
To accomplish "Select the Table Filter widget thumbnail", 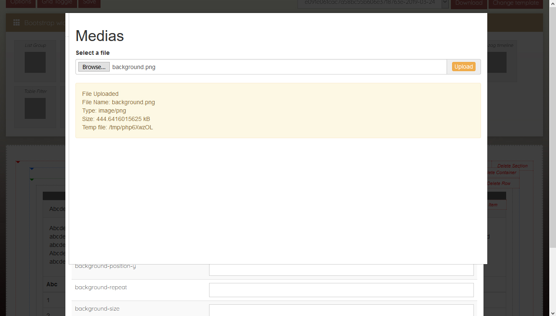I will (35, 108).
